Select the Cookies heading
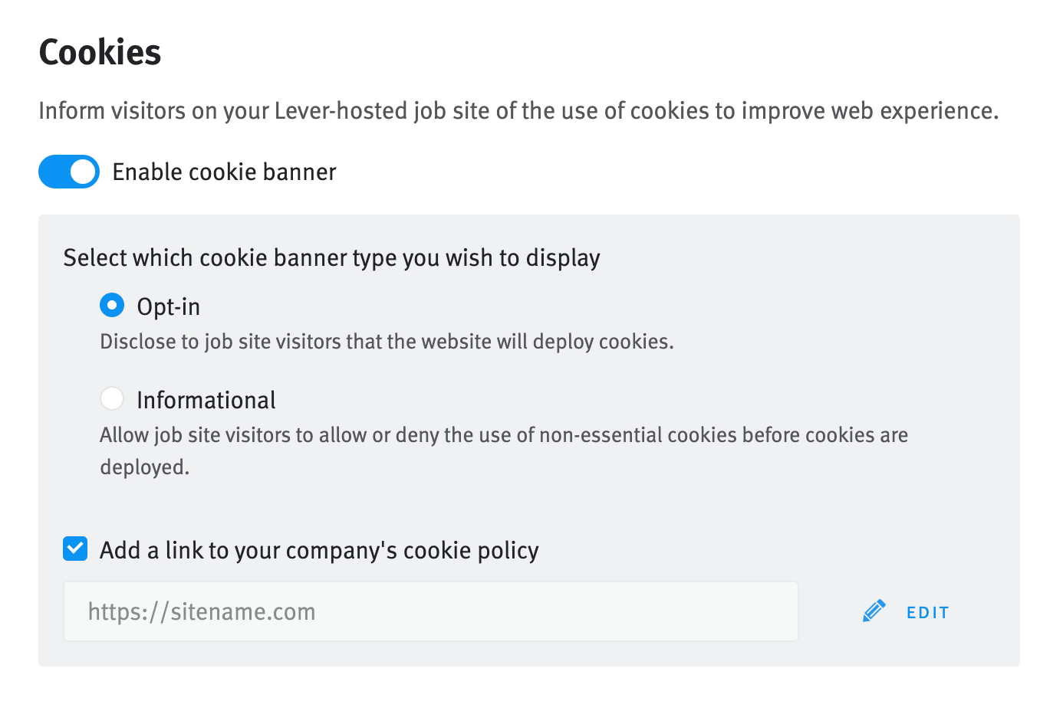The height and width of the screenshot is (714, 1063). click(100, 51)
